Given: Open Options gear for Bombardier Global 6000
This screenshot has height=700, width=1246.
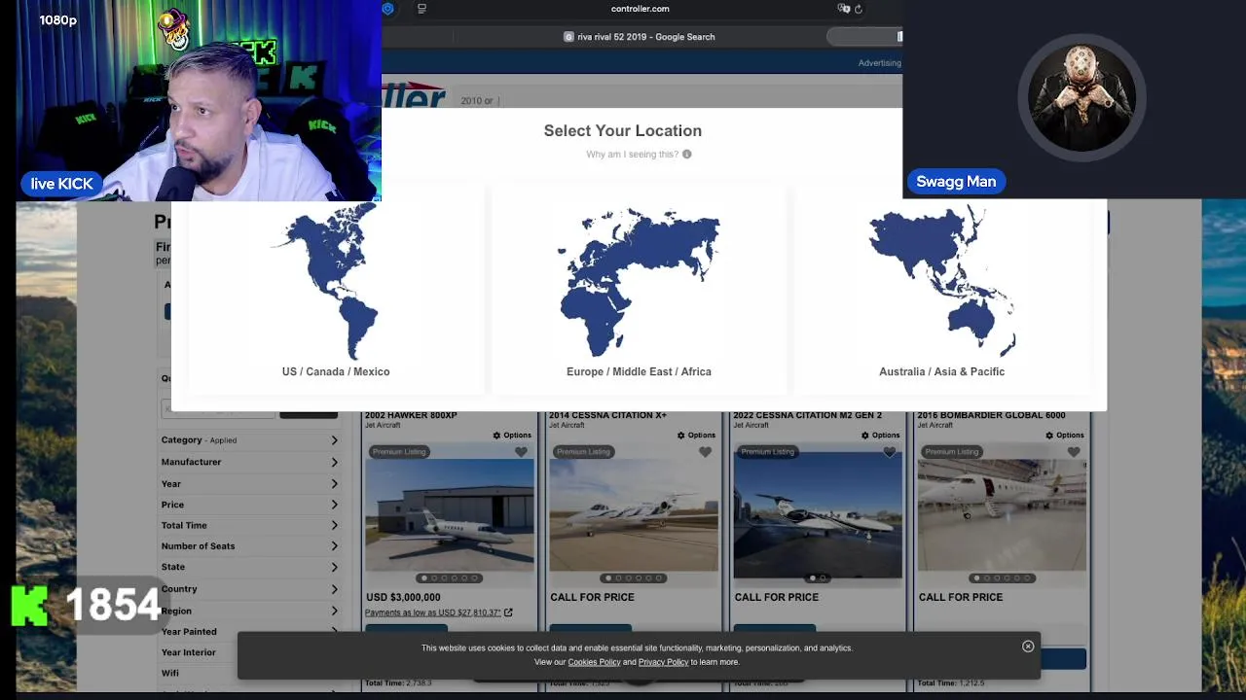Looking at the screenshot, I should coord(1064,436).
